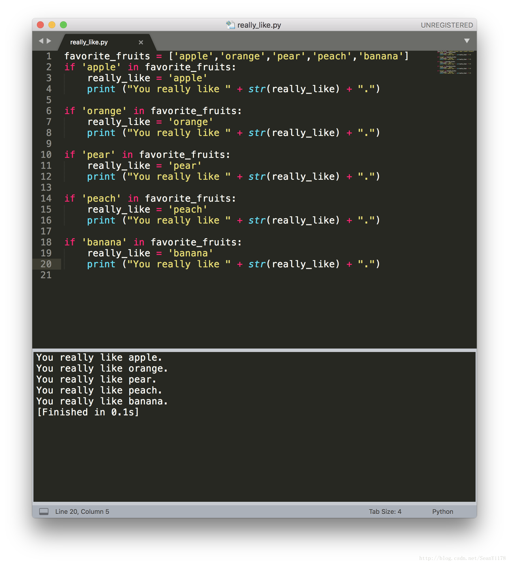The width and height of the screenshot is (509, 564).
Task: Close the window with red button
Action: click(41, 25)
